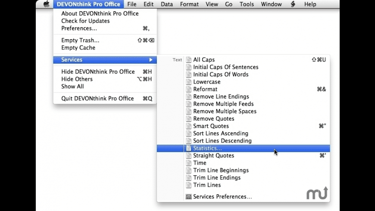Choose Statistics... from the Services submenu

point(208,148)
